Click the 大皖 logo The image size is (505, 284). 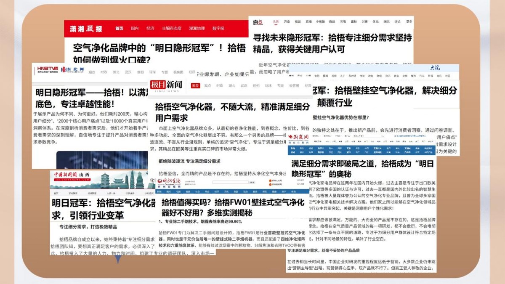click(434, 69)
